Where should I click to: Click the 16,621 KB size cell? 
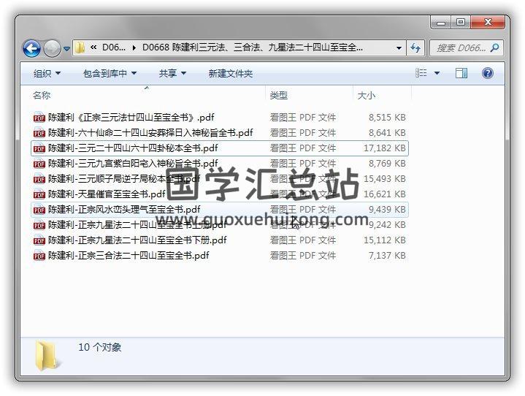tap(385, 194)
